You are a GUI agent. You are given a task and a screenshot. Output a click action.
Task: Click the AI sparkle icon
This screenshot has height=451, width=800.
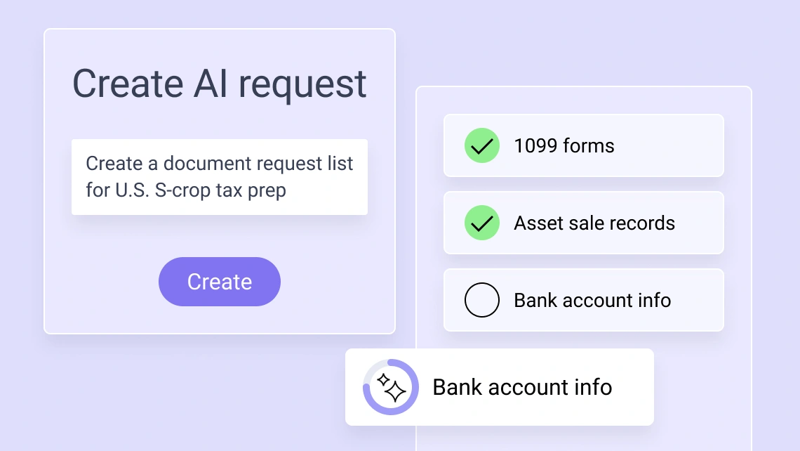[x=391, y=387]
